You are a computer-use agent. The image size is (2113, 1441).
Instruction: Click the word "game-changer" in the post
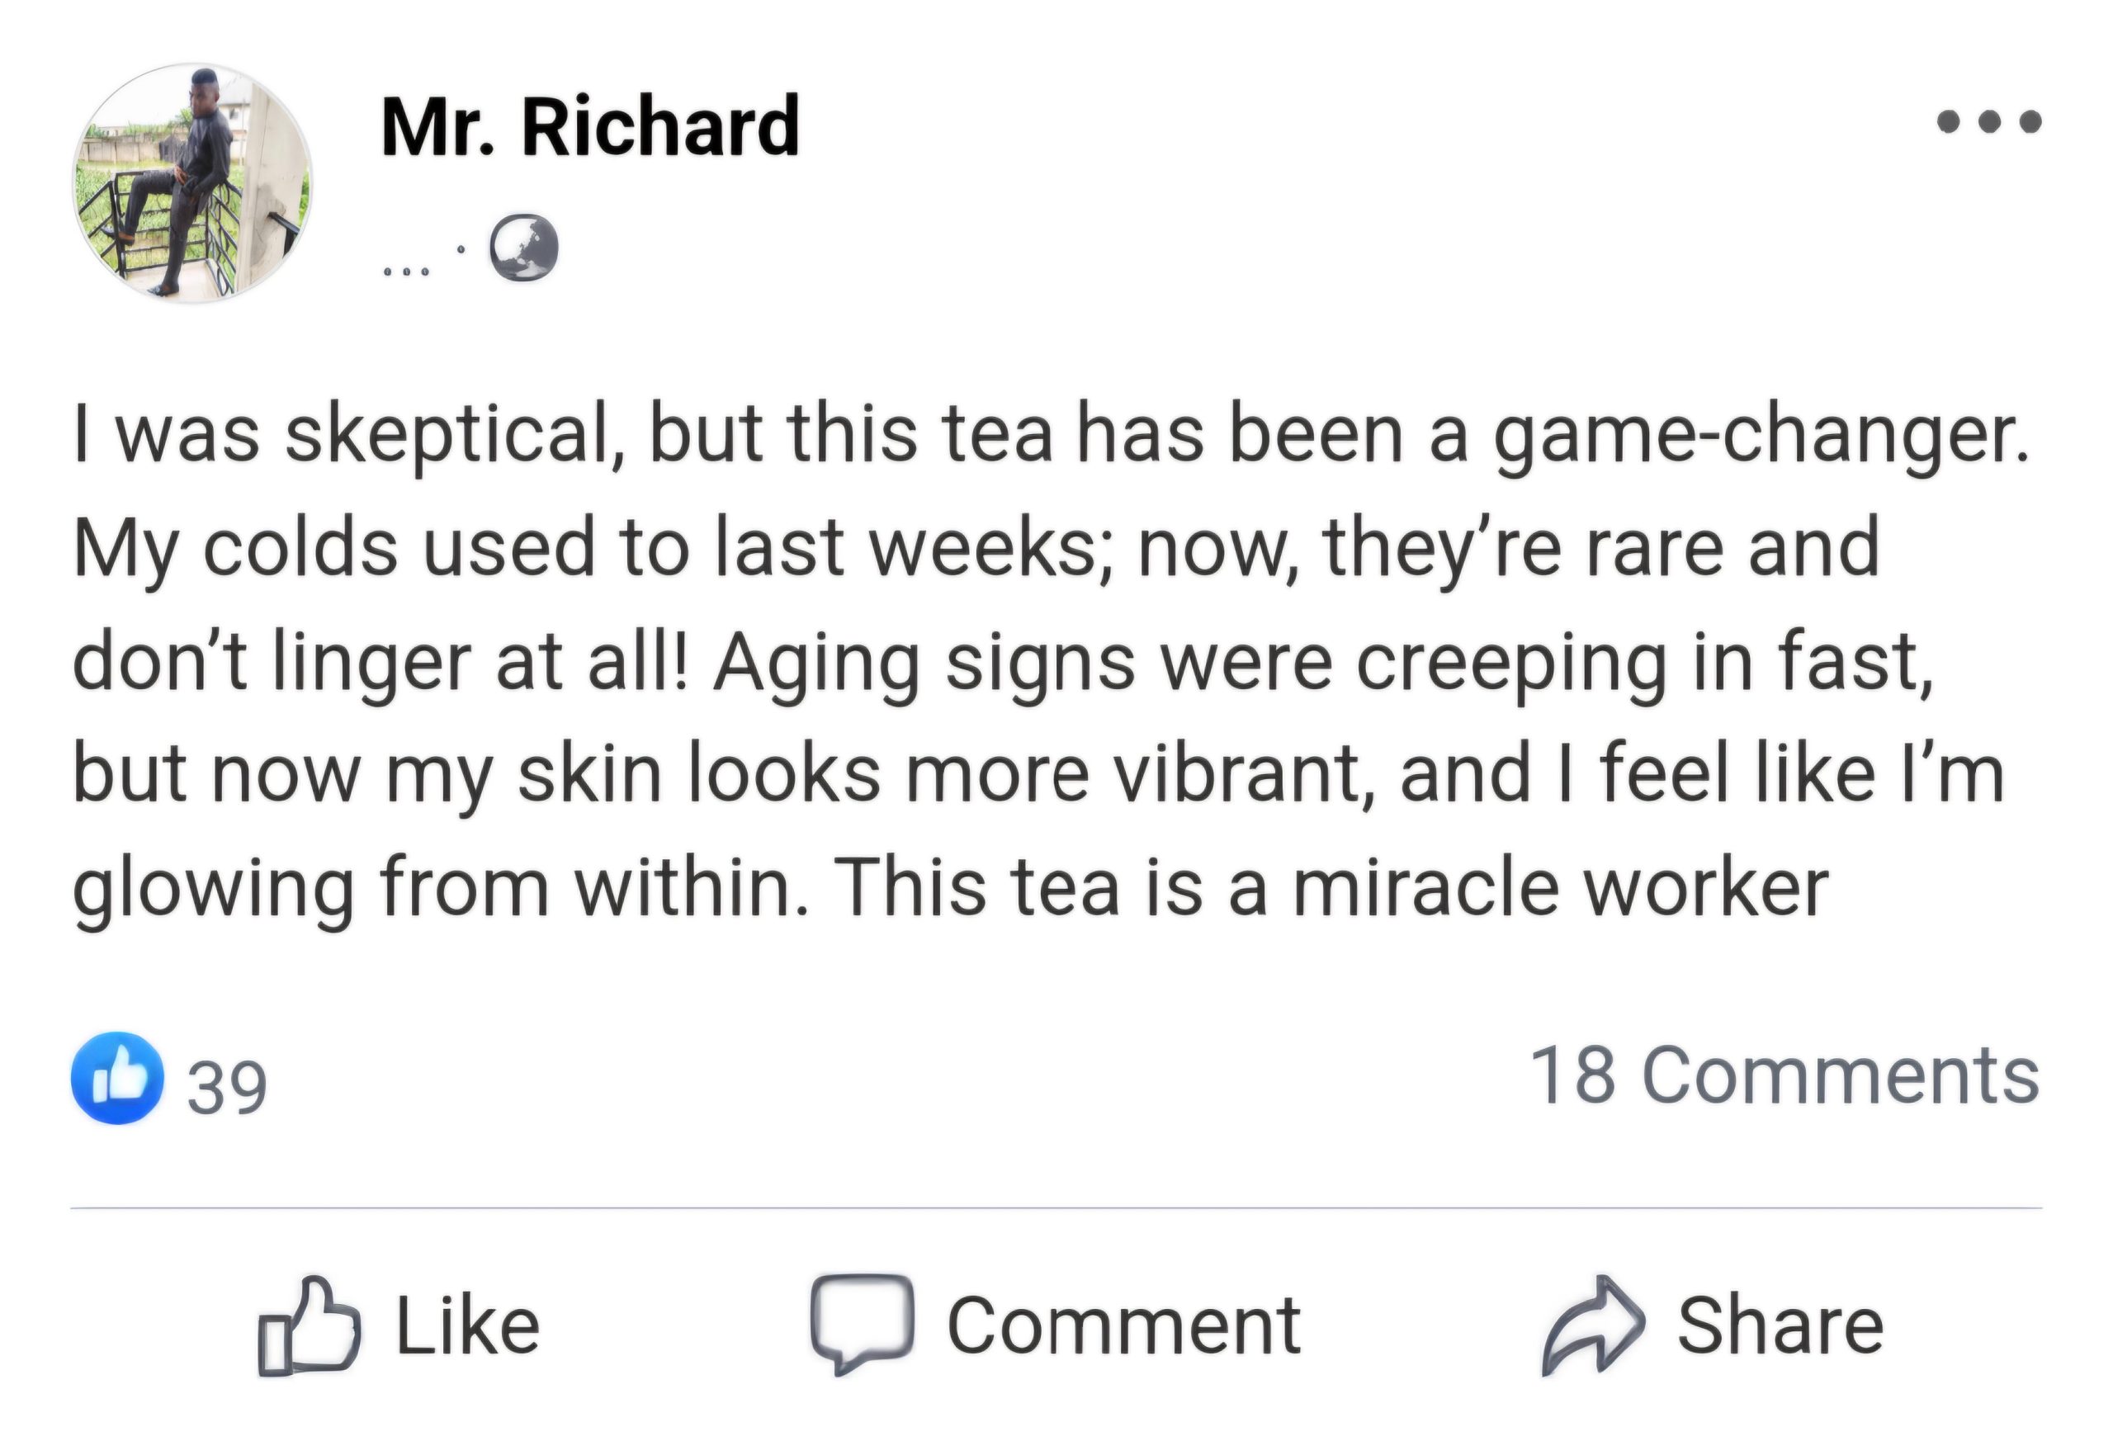tap(1759, 437)
